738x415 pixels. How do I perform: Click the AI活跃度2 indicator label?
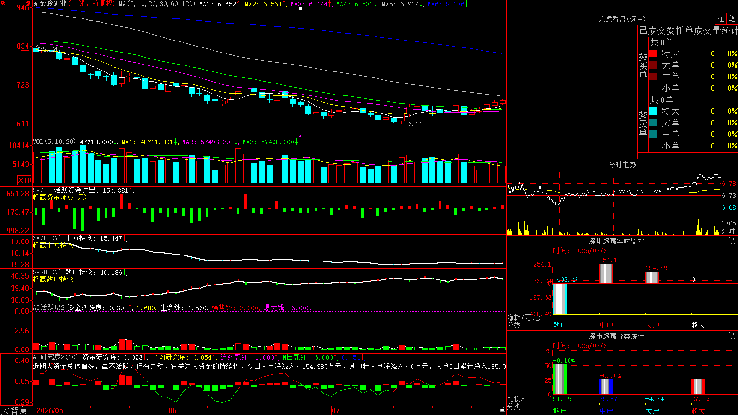tap(49, 308)
